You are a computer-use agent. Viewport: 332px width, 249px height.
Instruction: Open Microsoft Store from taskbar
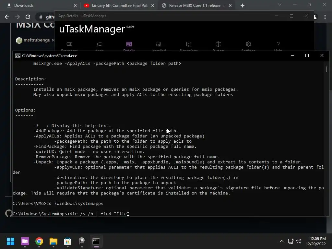point(67,241)
